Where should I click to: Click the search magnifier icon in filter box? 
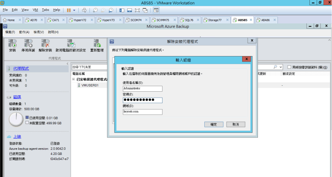[x=276, y=67]
